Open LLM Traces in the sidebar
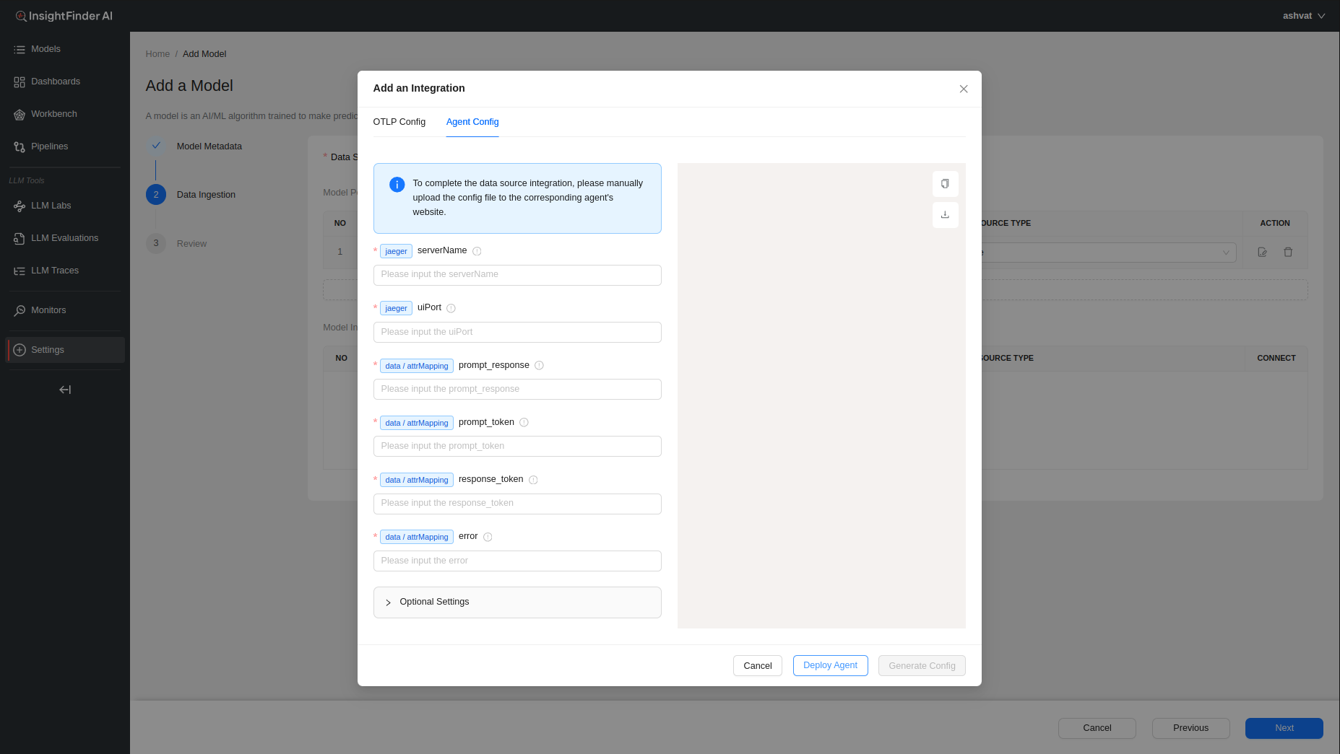Viewport: 1340px width, 754px height. [55, 271]
